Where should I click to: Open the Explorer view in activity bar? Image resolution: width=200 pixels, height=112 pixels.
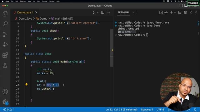click(5, 14)
